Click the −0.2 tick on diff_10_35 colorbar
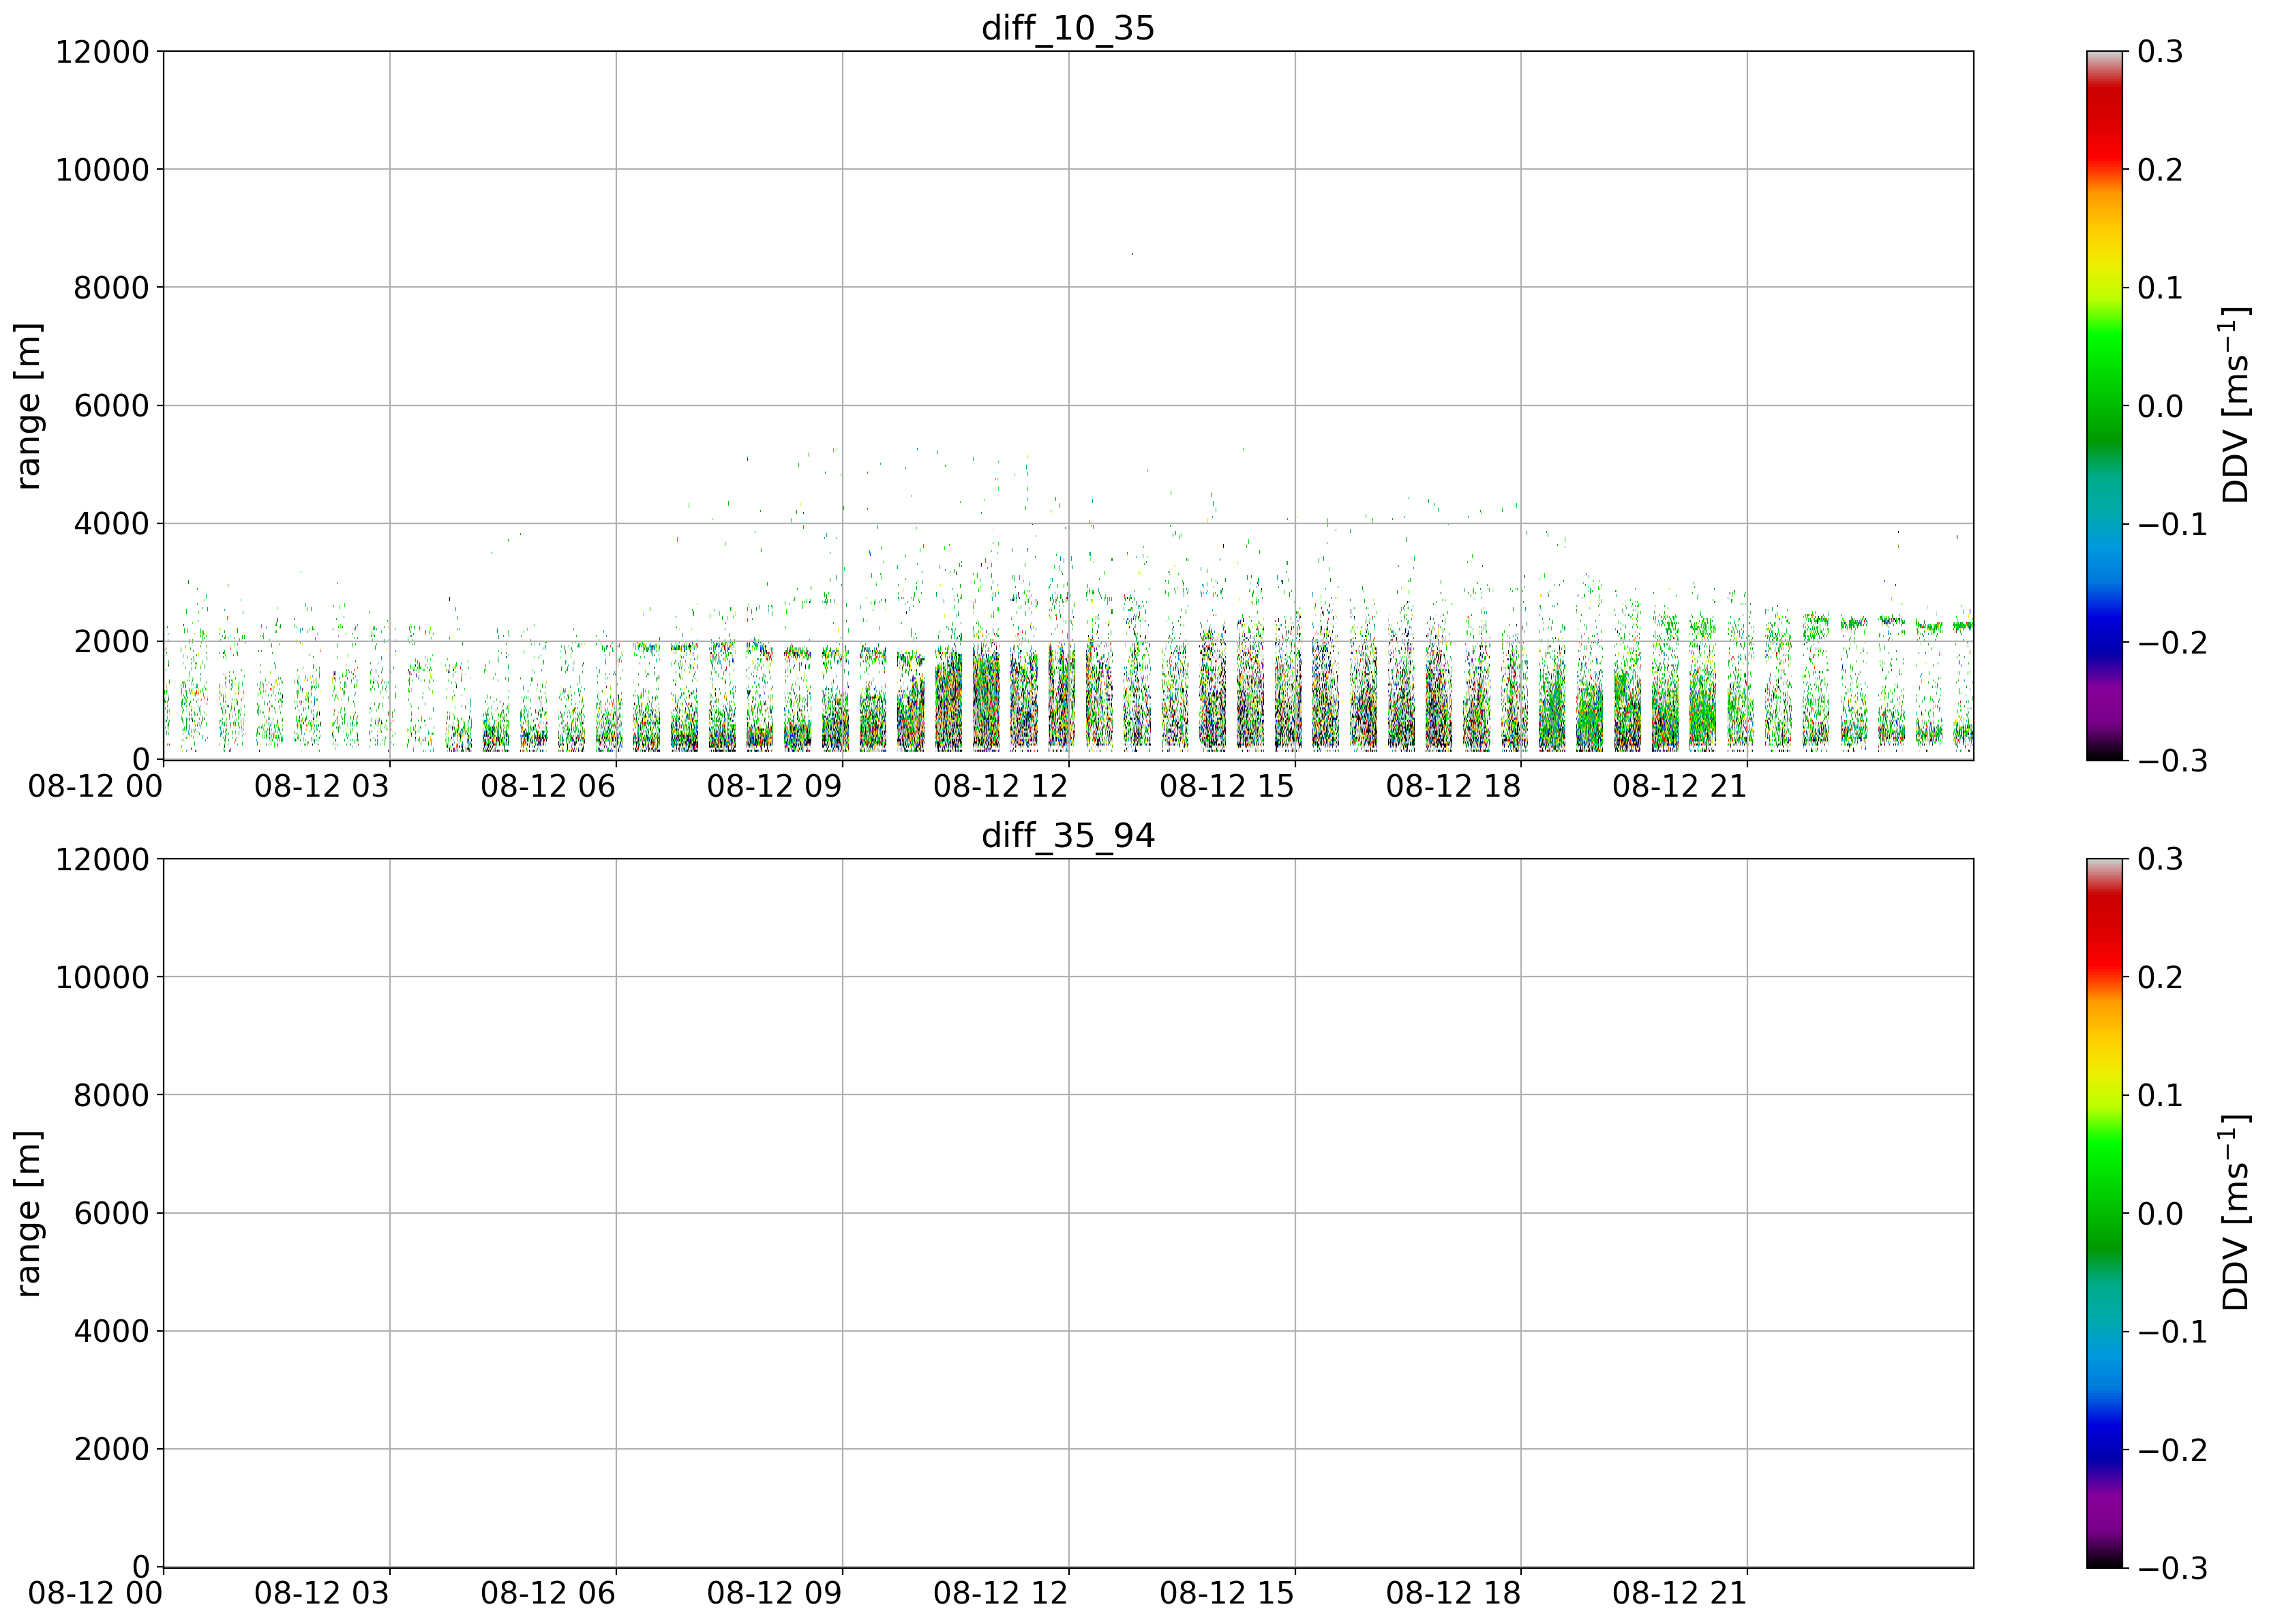Image resolution: width=2269 pixels, height=1624 pixels. 2172,643
